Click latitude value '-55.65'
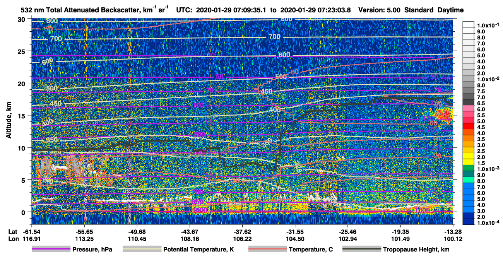This screenshot has height=258, width=503. point(84,232)
